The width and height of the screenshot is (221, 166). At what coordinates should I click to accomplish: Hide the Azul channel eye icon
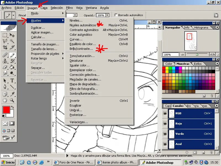point(165,144)
